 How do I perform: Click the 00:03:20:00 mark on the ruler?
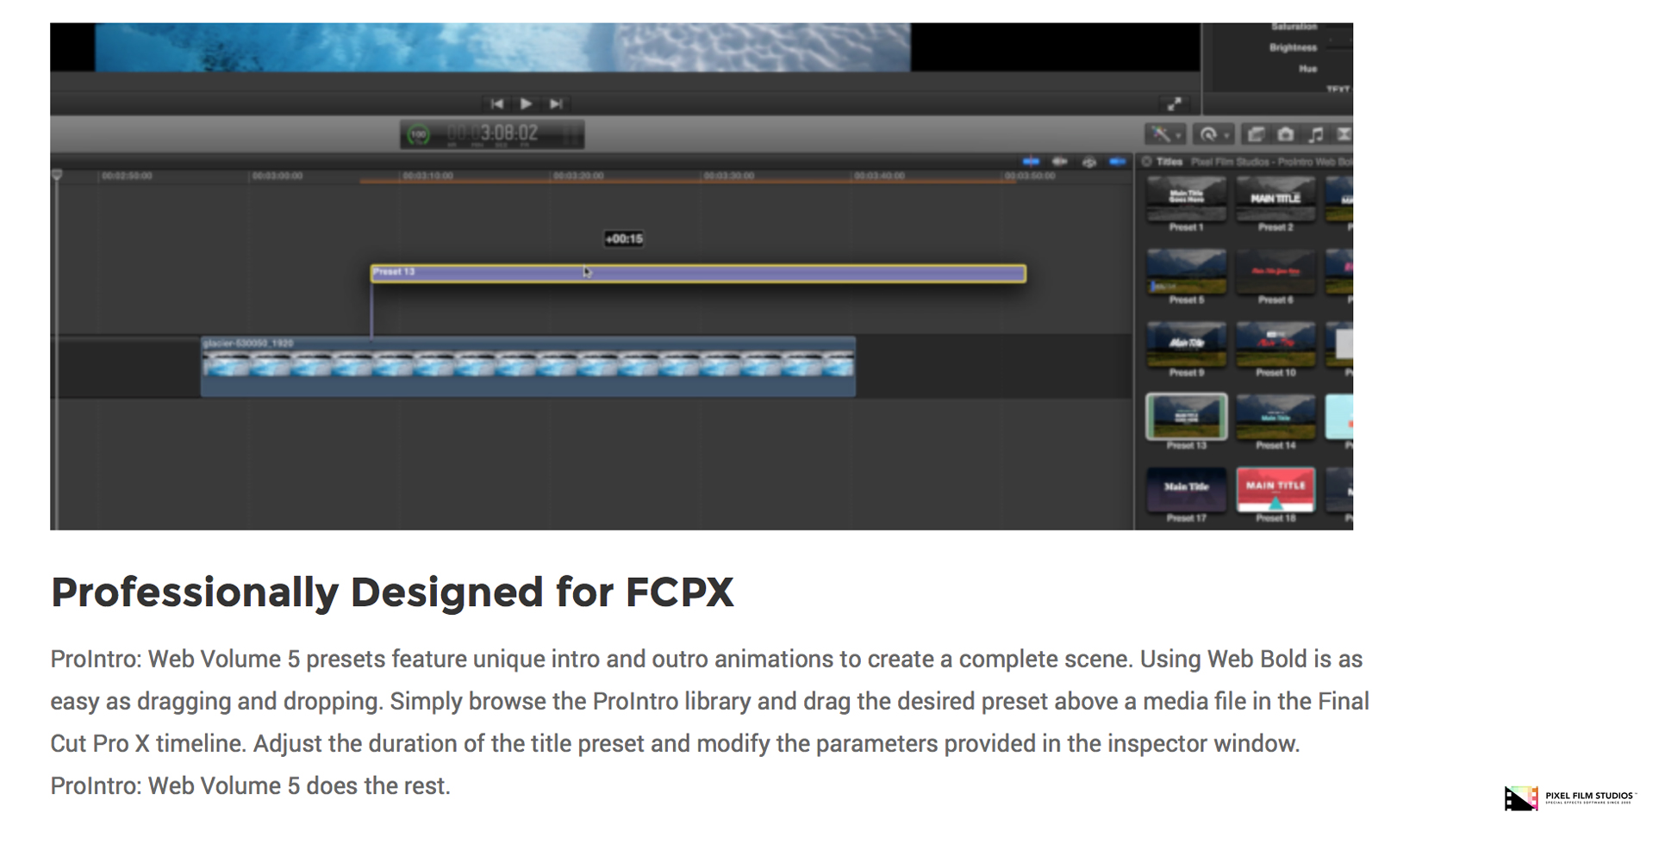pyautogui.click(x=578, y=176)
